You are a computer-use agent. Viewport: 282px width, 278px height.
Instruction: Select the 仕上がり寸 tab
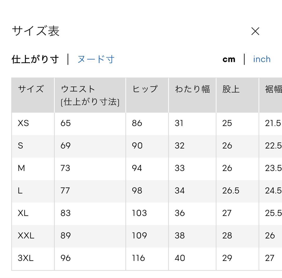[35, 59]
